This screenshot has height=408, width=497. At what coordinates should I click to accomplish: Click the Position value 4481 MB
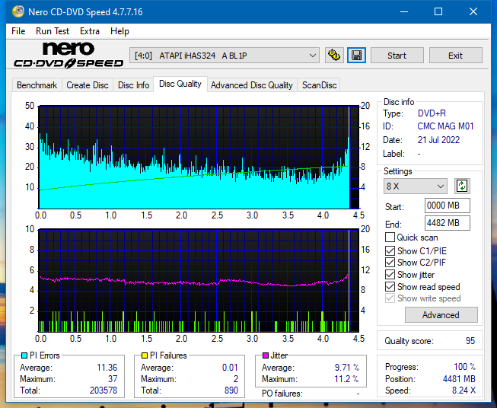pos(459,379)
